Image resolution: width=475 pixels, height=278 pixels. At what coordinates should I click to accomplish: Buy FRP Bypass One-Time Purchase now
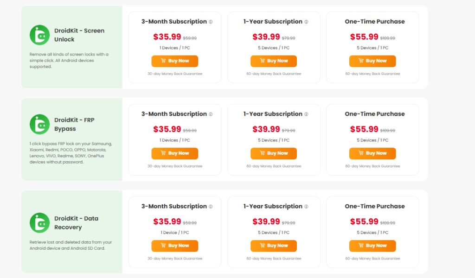(372, 153)
